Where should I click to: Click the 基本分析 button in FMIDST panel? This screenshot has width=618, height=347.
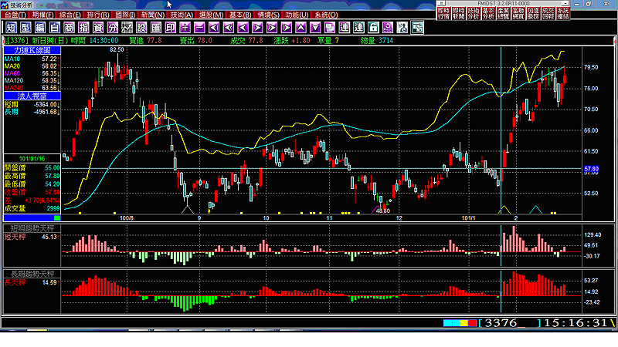[x=488, y=13]
